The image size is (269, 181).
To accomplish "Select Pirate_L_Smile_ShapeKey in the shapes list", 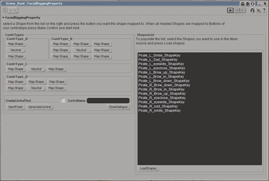I will click(158, 55).
